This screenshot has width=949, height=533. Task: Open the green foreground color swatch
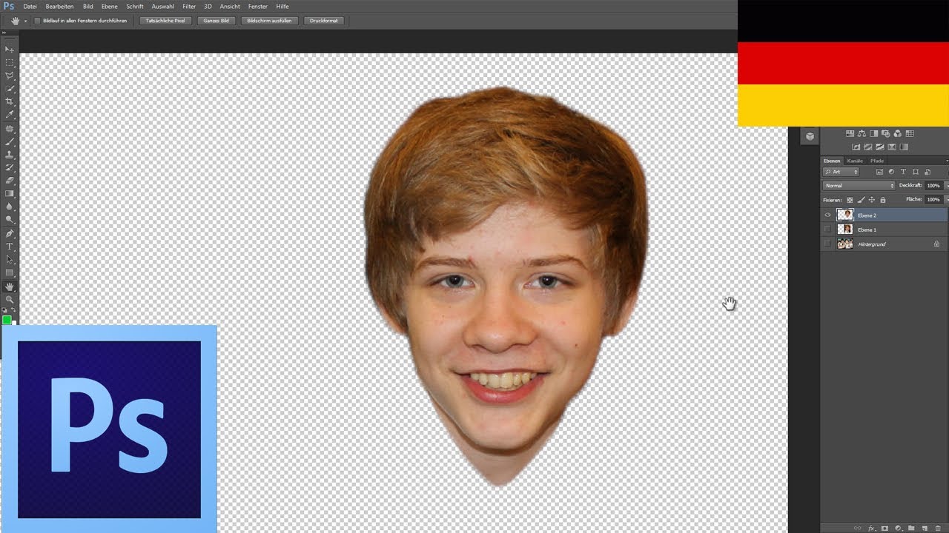[7, 320]
